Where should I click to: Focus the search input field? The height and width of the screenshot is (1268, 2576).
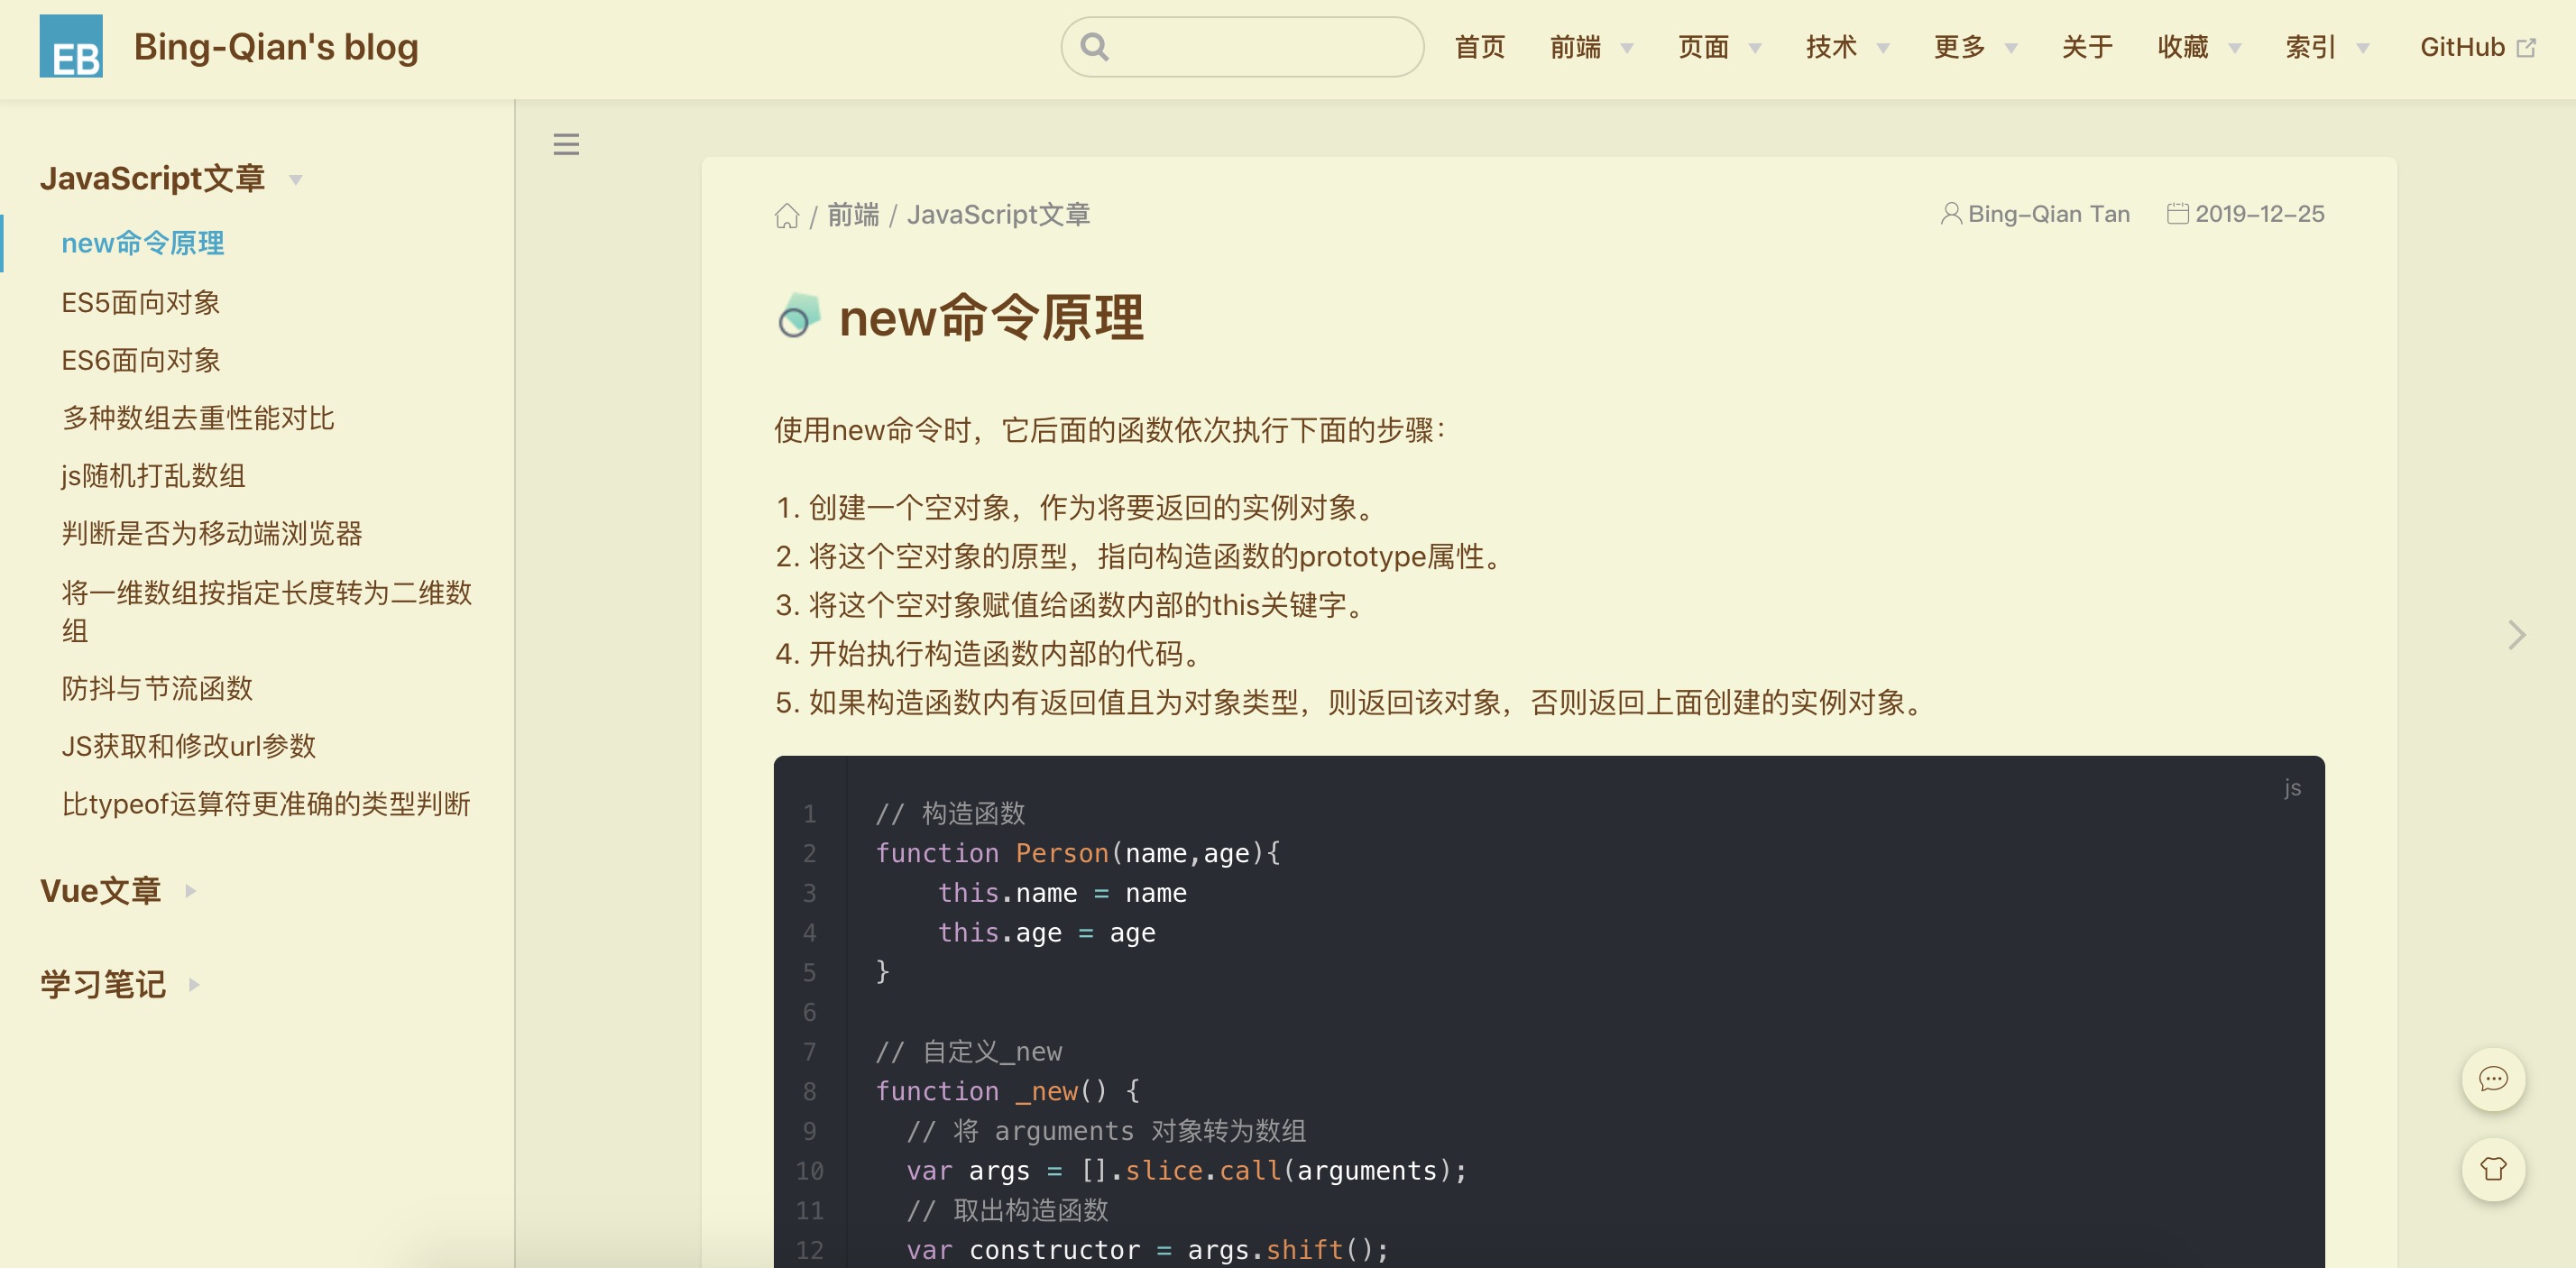click(x=1242, y=47)
